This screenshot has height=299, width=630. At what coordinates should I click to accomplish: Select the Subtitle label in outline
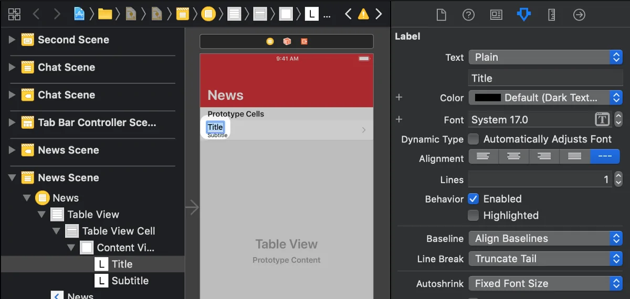coord(130,281)
